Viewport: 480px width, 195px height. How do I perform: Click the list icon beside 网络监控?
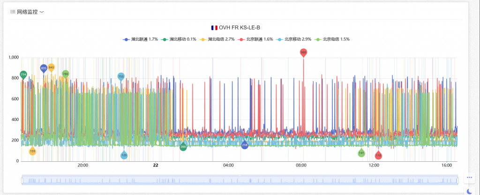click(13, 12)
